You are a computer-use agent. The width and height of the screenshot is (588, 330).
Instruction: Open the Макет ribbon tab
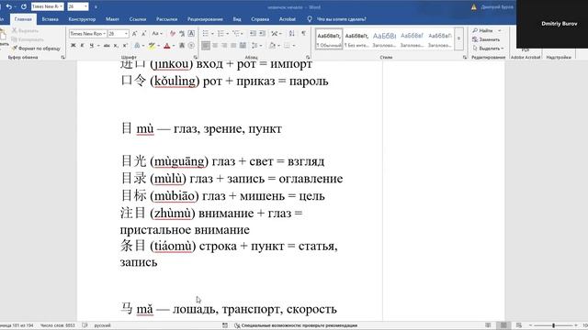click(x=112, y=19)
